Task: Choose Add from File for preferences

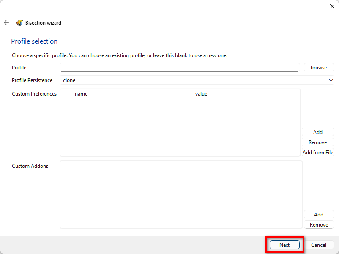Action: pyautogui.click(x=318, y=153)
